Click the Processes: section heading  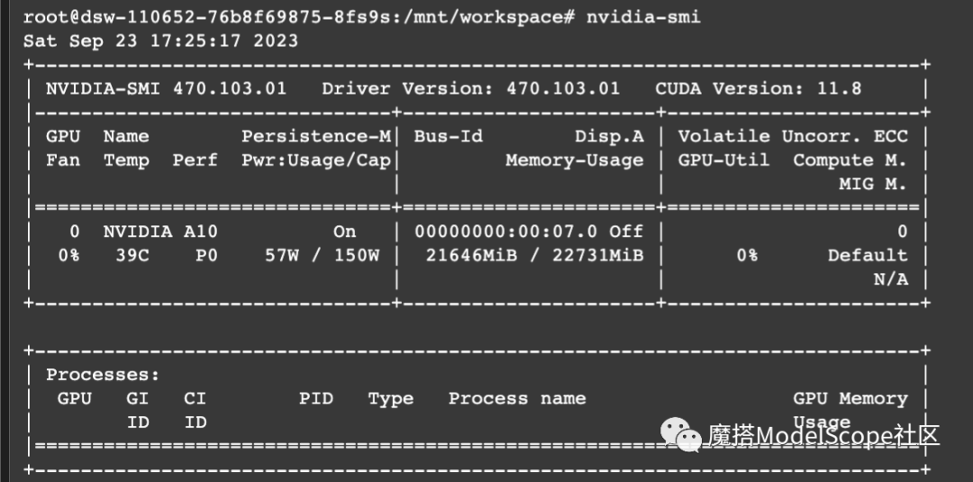click(x=103, y=375)
